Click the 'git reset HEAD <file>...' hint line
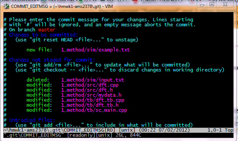This screenshot has width=238, height=141. pos(77,40)
